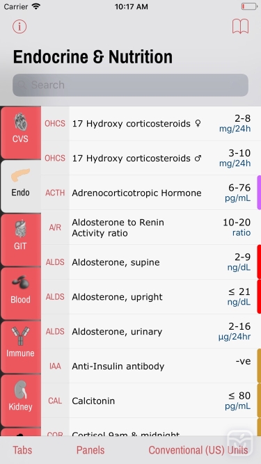Select 17 Hydroxy corticosteroids female row
This screenshot has width=261, height=464.
[x=151, y=123]
